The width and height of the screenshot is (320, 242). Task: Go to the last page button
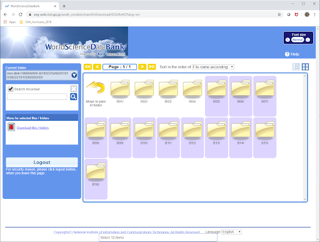(152, 67)
